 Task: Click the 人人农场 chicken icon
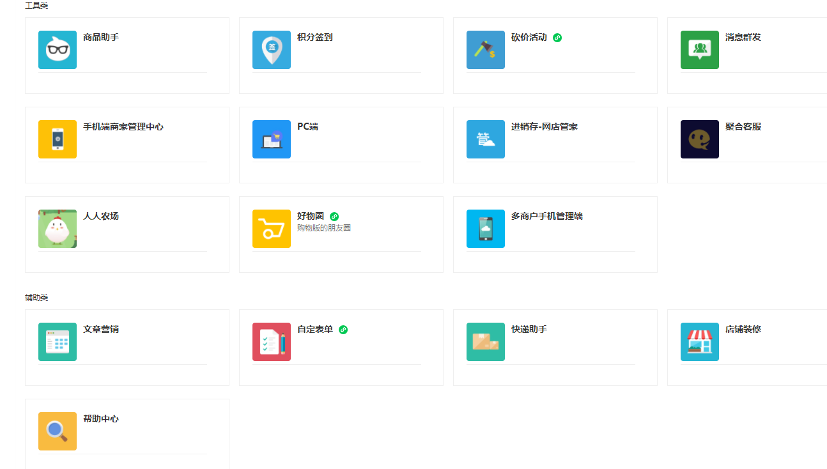tap(58, 229)
